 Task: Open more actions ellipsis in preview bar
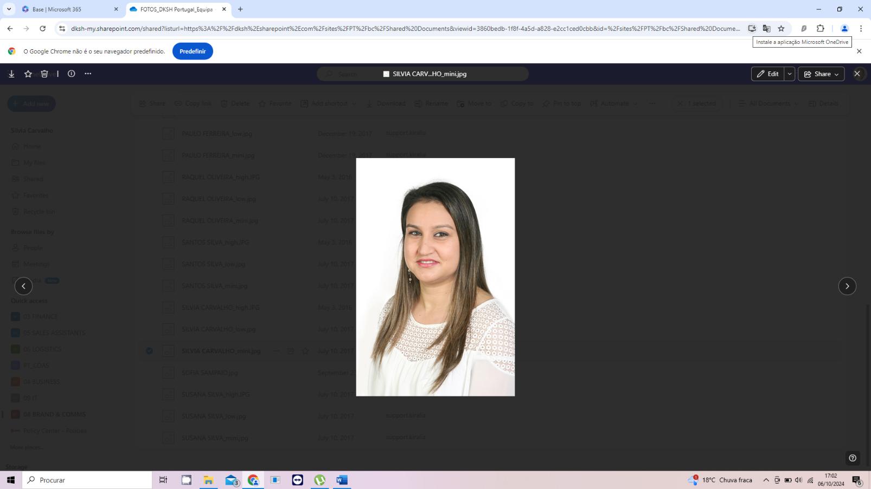coord(88,74)
